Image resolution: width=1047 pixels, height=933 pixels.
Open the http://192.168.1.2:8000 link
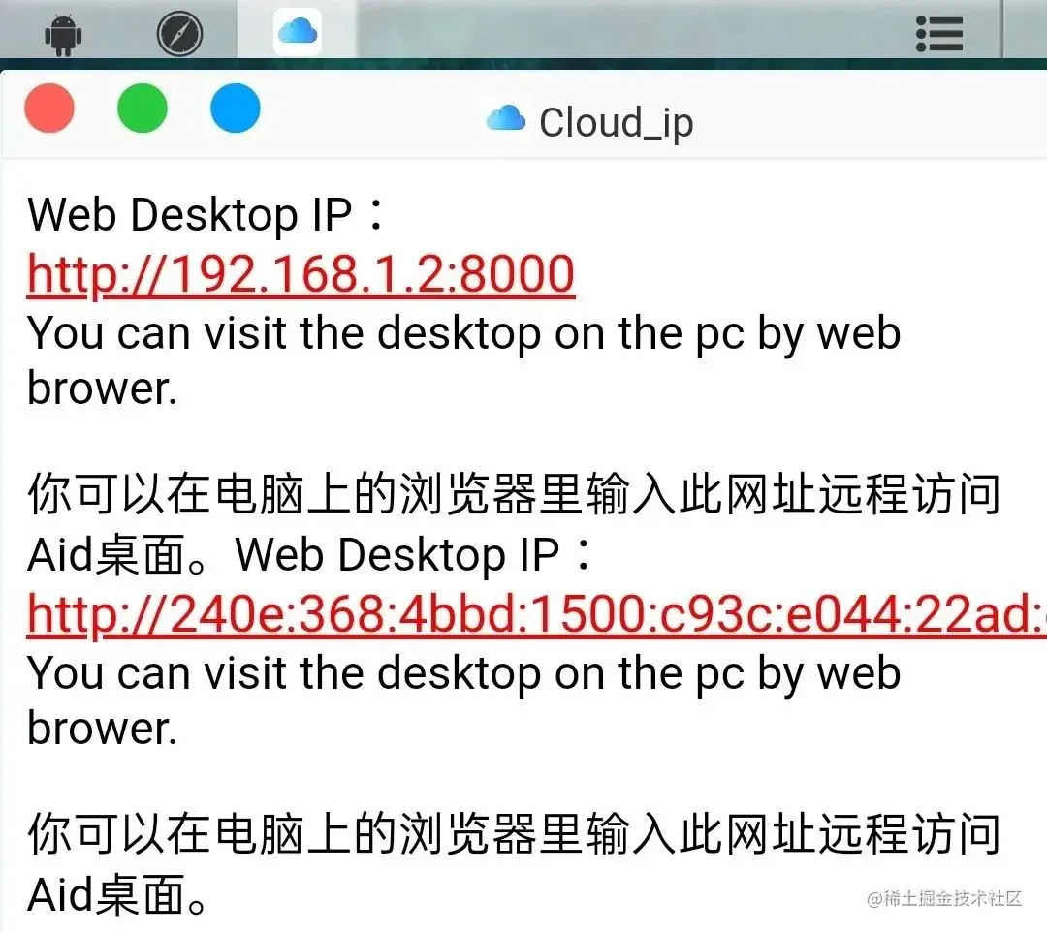click(x=301, y=274)
